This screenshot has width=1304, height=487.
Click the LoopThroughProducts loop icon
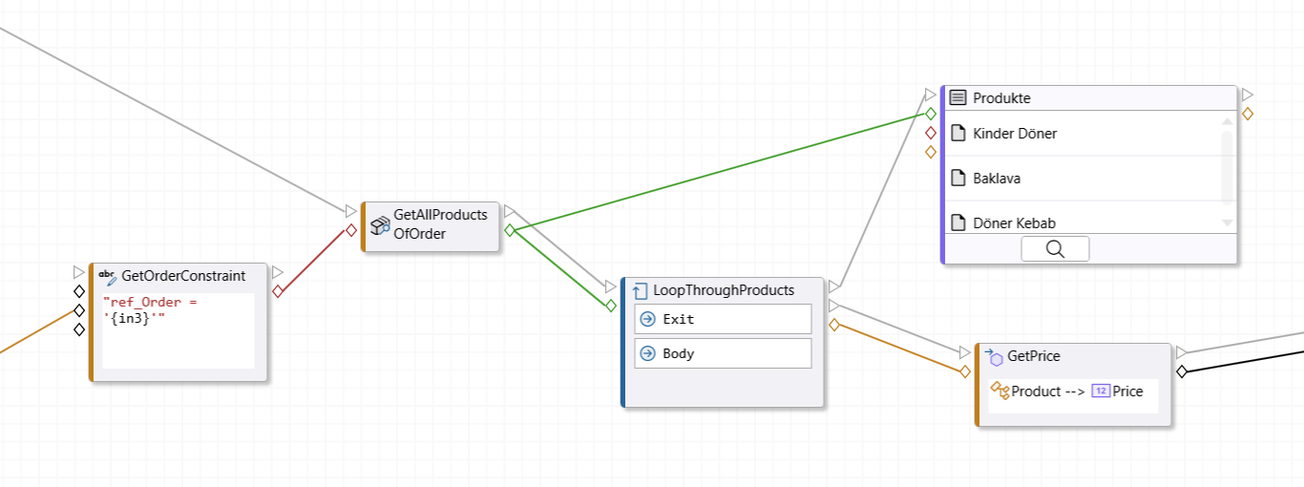coord(641,290)
